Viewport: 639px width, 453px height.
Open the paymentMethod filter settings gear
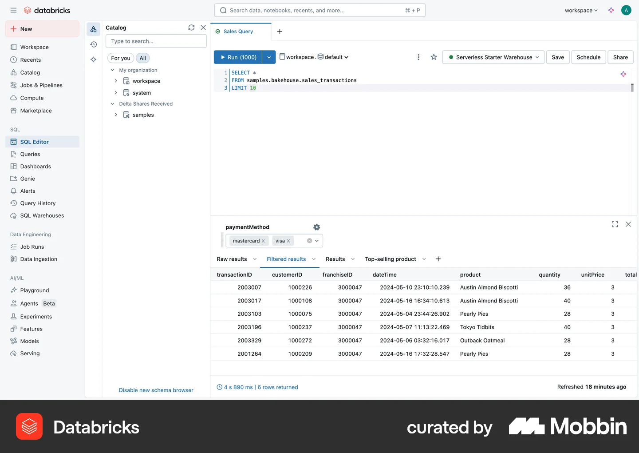pos(316,227)
